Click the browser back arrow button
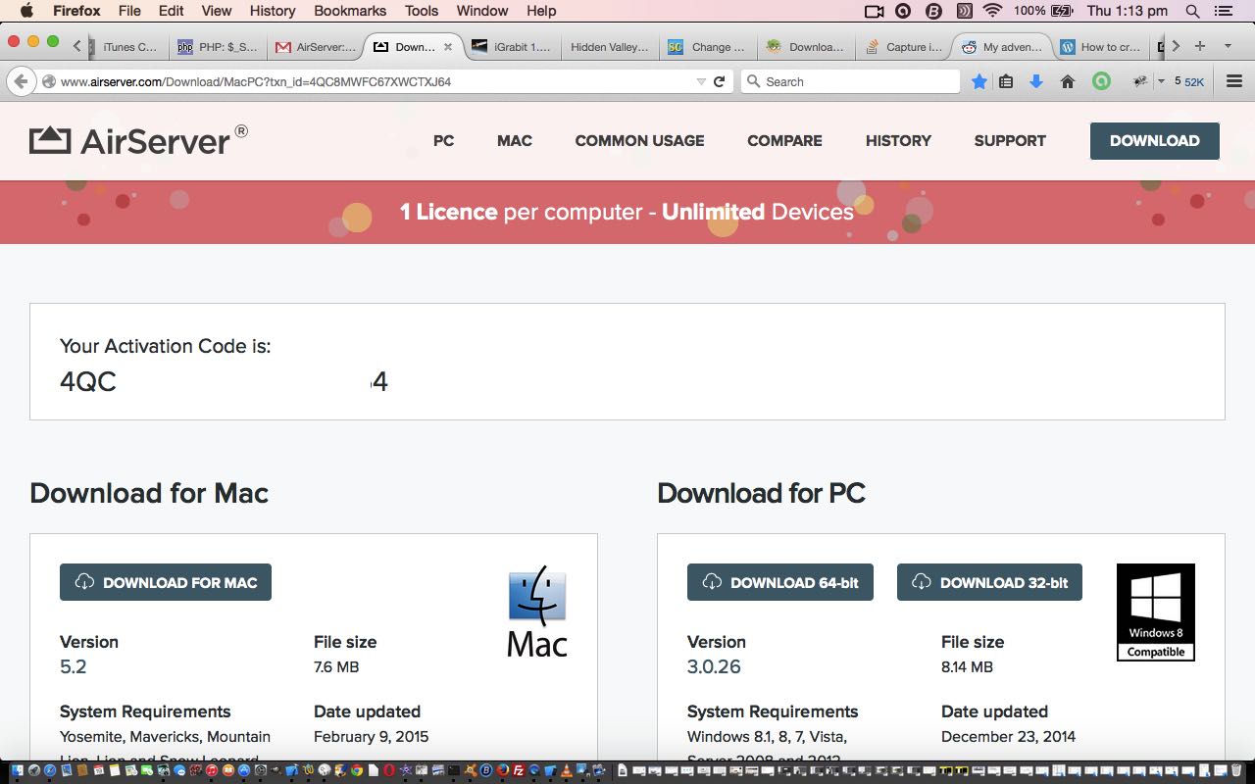 (22, 81)
